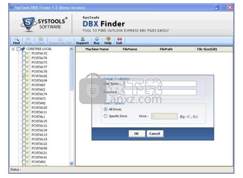
Task: Close the DBX Finder window
Action: 230,7
